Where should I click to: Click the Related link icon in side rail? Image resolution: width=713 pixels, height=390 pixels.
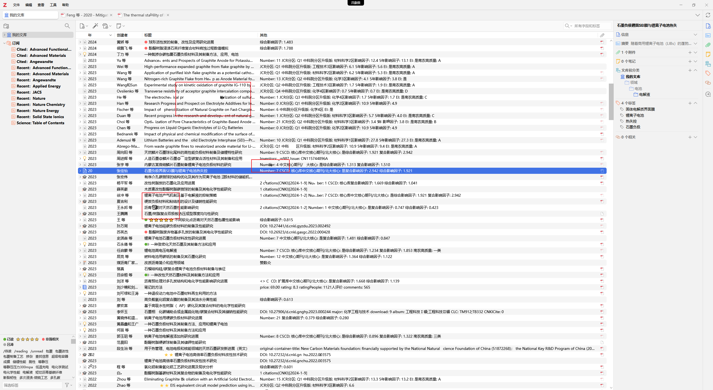[x=708, y=83]
